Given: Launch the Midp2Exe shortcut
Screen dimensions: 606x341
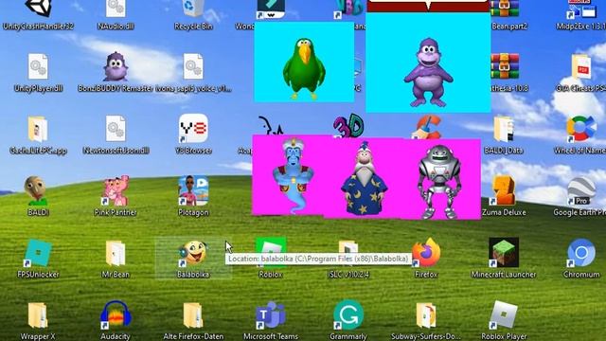Looking at the screenshot, I should pos(581,9).
